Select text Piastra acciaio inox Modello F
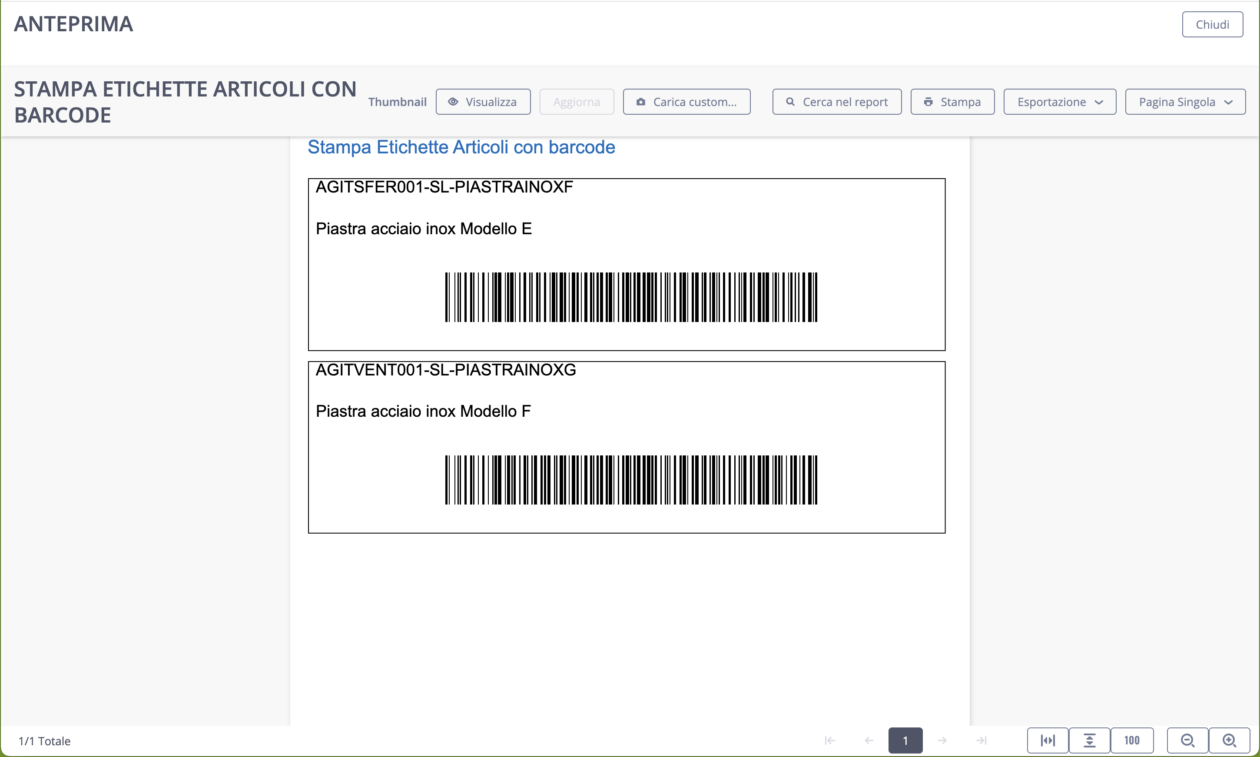The width and height of the screenshot is (1260, 757). pyautogui.click(x=423, y=411)
